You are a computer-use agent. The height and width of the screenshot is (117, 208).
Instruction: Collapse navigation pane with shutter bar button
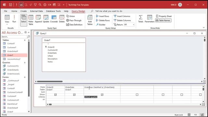(x=29, y=32)
